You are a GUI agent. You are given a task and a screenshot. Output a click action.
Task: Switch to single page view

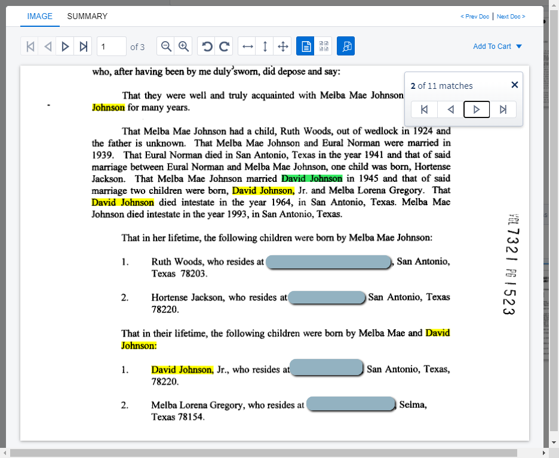click(x=305, y=47)
